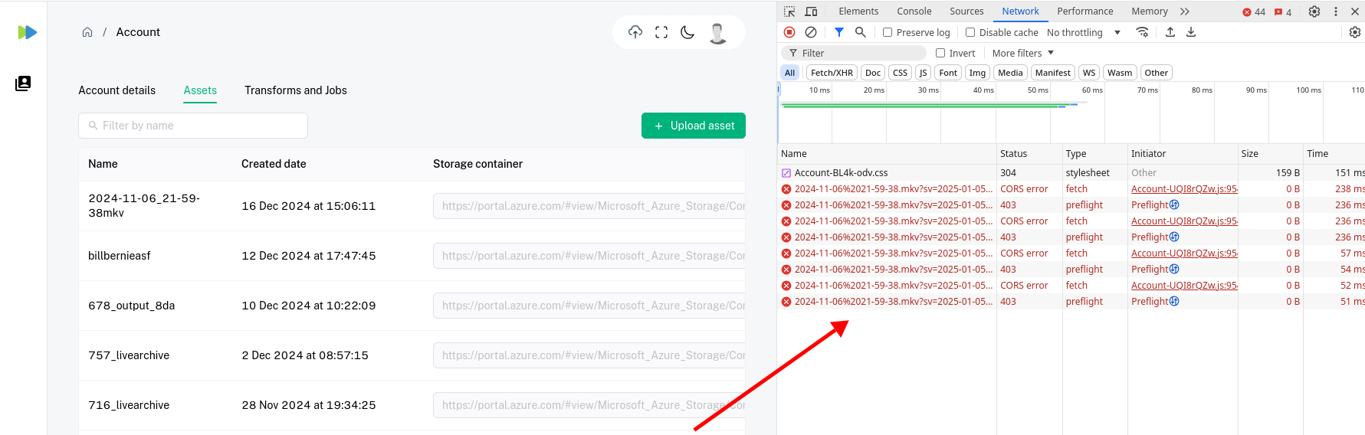
Task: Open the 4 issues counter
Action: [1283, 12]
